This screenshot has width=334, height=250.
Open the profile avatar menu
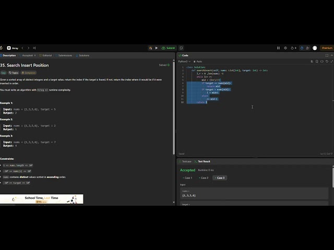click(x=315, y=48)
